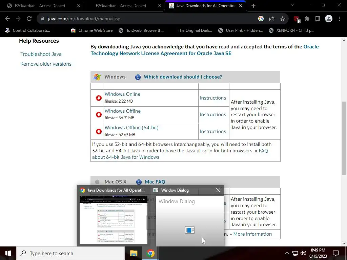
Task: Click the browser back arrow
Action: (7, 19)
